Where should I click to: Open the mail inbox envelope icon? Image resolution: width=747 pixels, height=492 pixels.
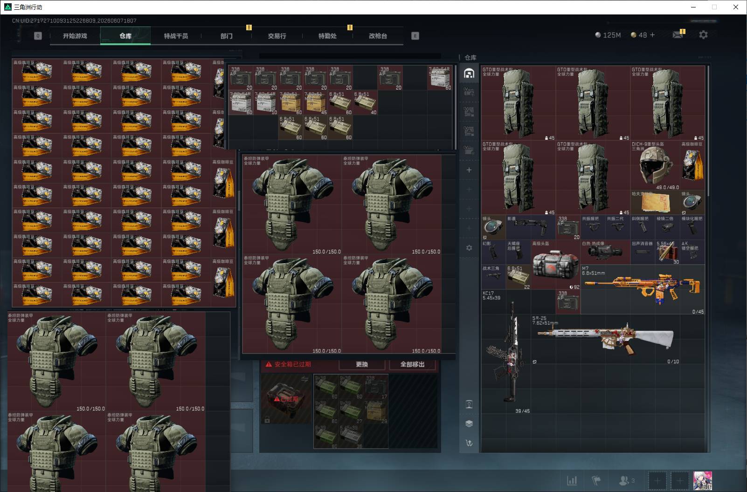[678, 34]
